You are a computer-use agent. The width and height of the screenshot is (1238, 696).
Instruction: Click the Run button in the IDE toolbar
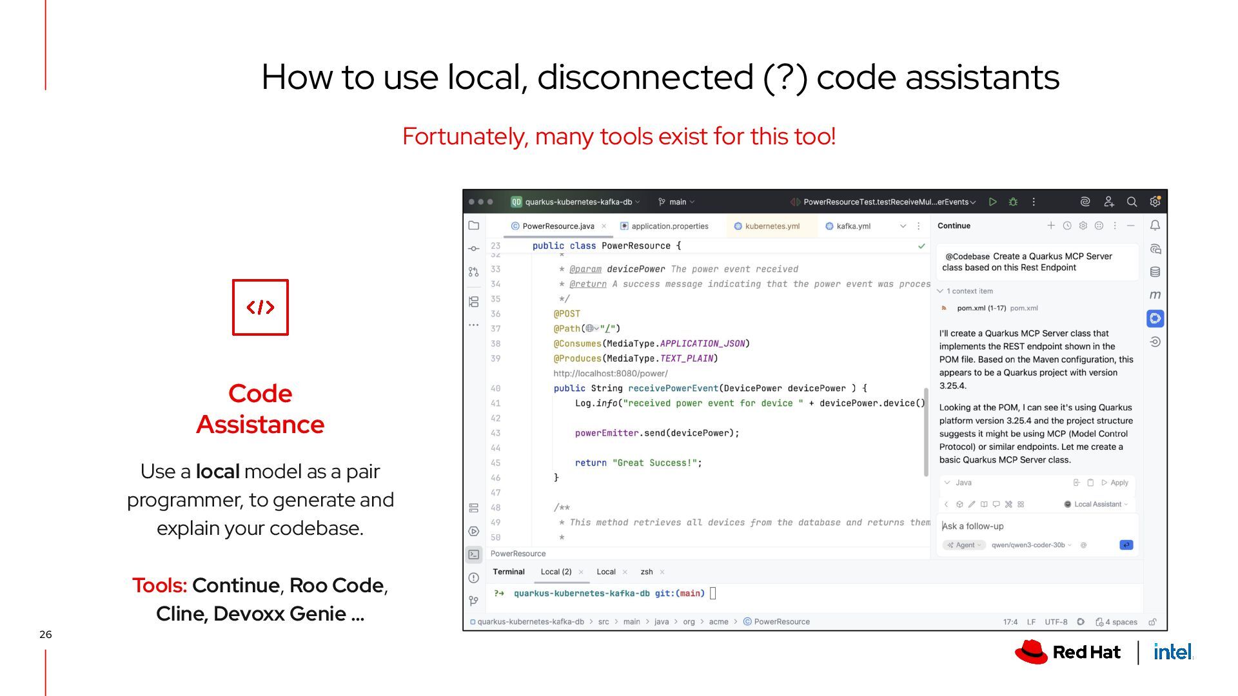[x=993, y=202]
